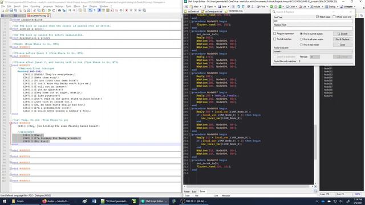The width and height of the screenshot is (365, 205).
Task: Click the Paste icon in Notepad++ toolbar
Action: click(x=43, y=10)
